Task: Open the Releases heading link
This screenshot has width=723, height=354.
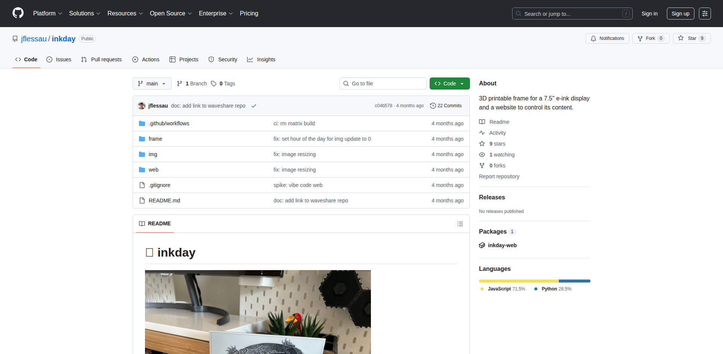Action: point(492,197)
